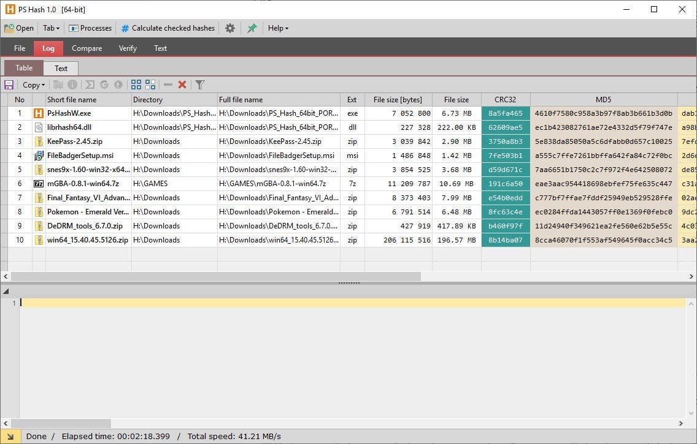Click the table scrollbar right arrow
The height and width of the screenshot is (444, 697).
click(x=691, y=276)
